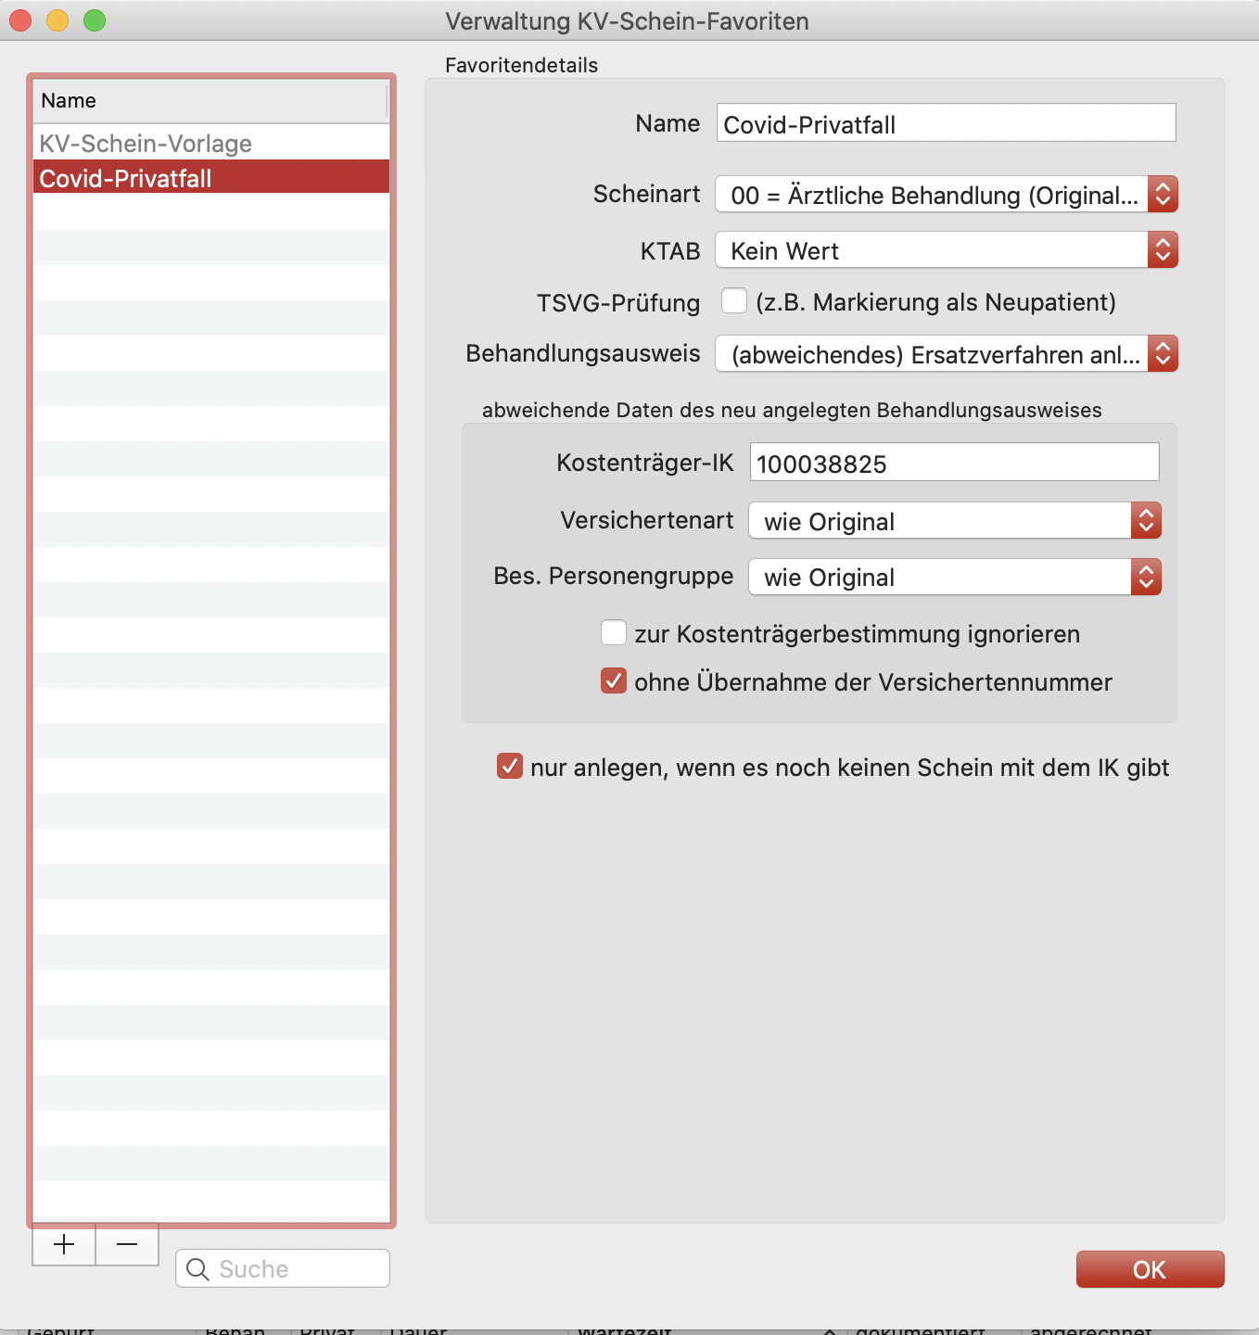Screen dimensions: 1259x1335
Task: Open the KTAB dropdown
Action: click(947, 250)
